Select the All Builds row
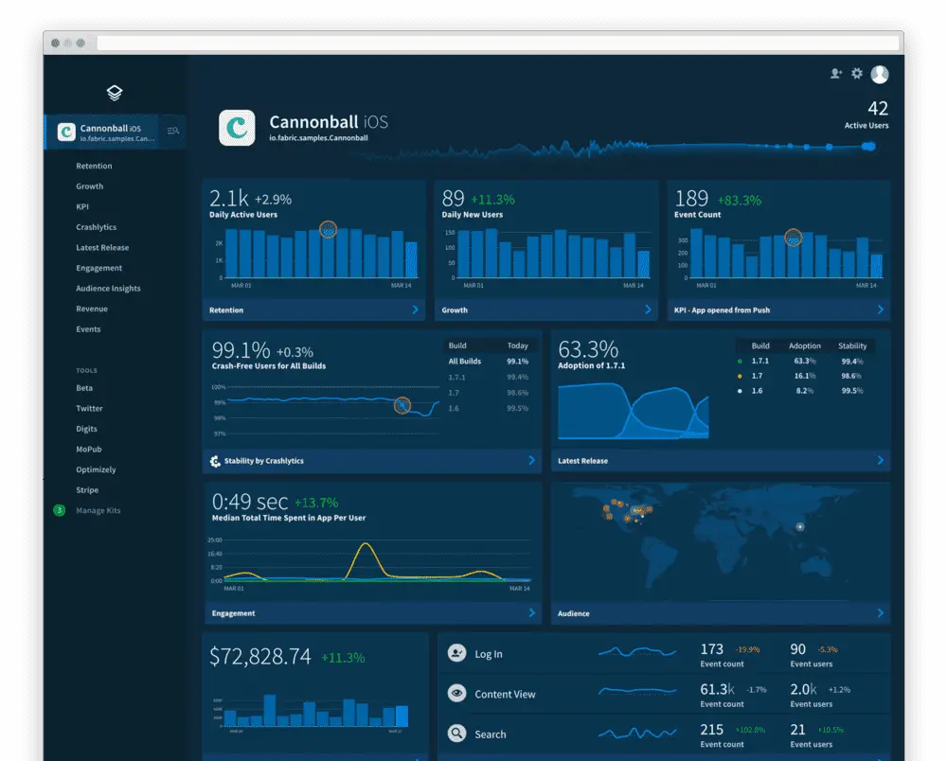947x761 pixels. click(x=488, y=362)
